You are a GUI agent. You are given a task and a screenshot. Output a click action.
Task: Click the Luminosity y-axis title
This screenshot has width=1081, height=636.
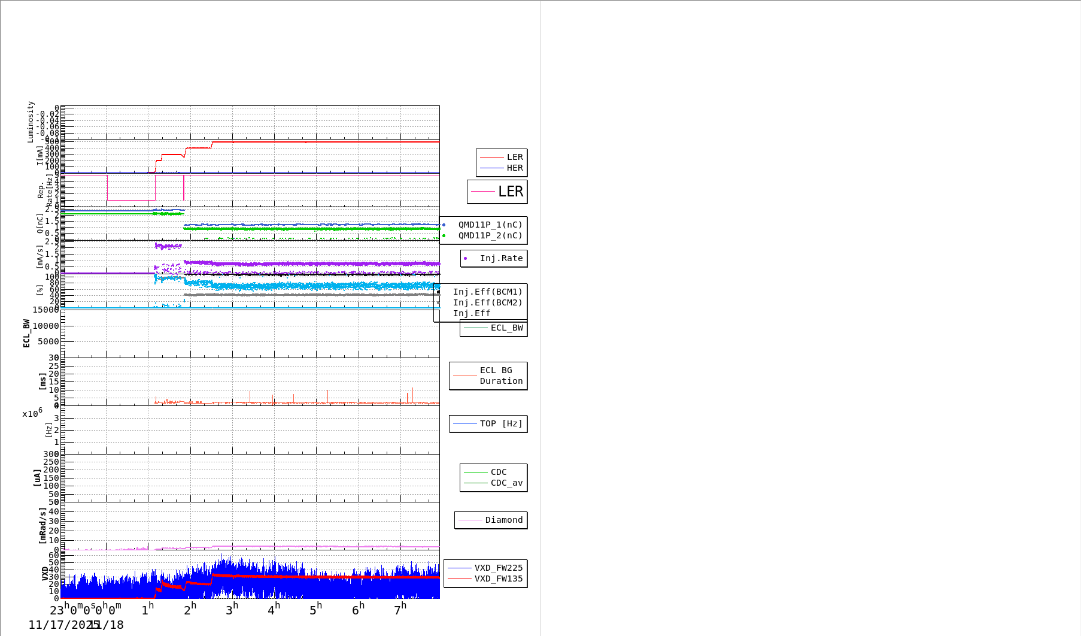(x=31, y=122)
